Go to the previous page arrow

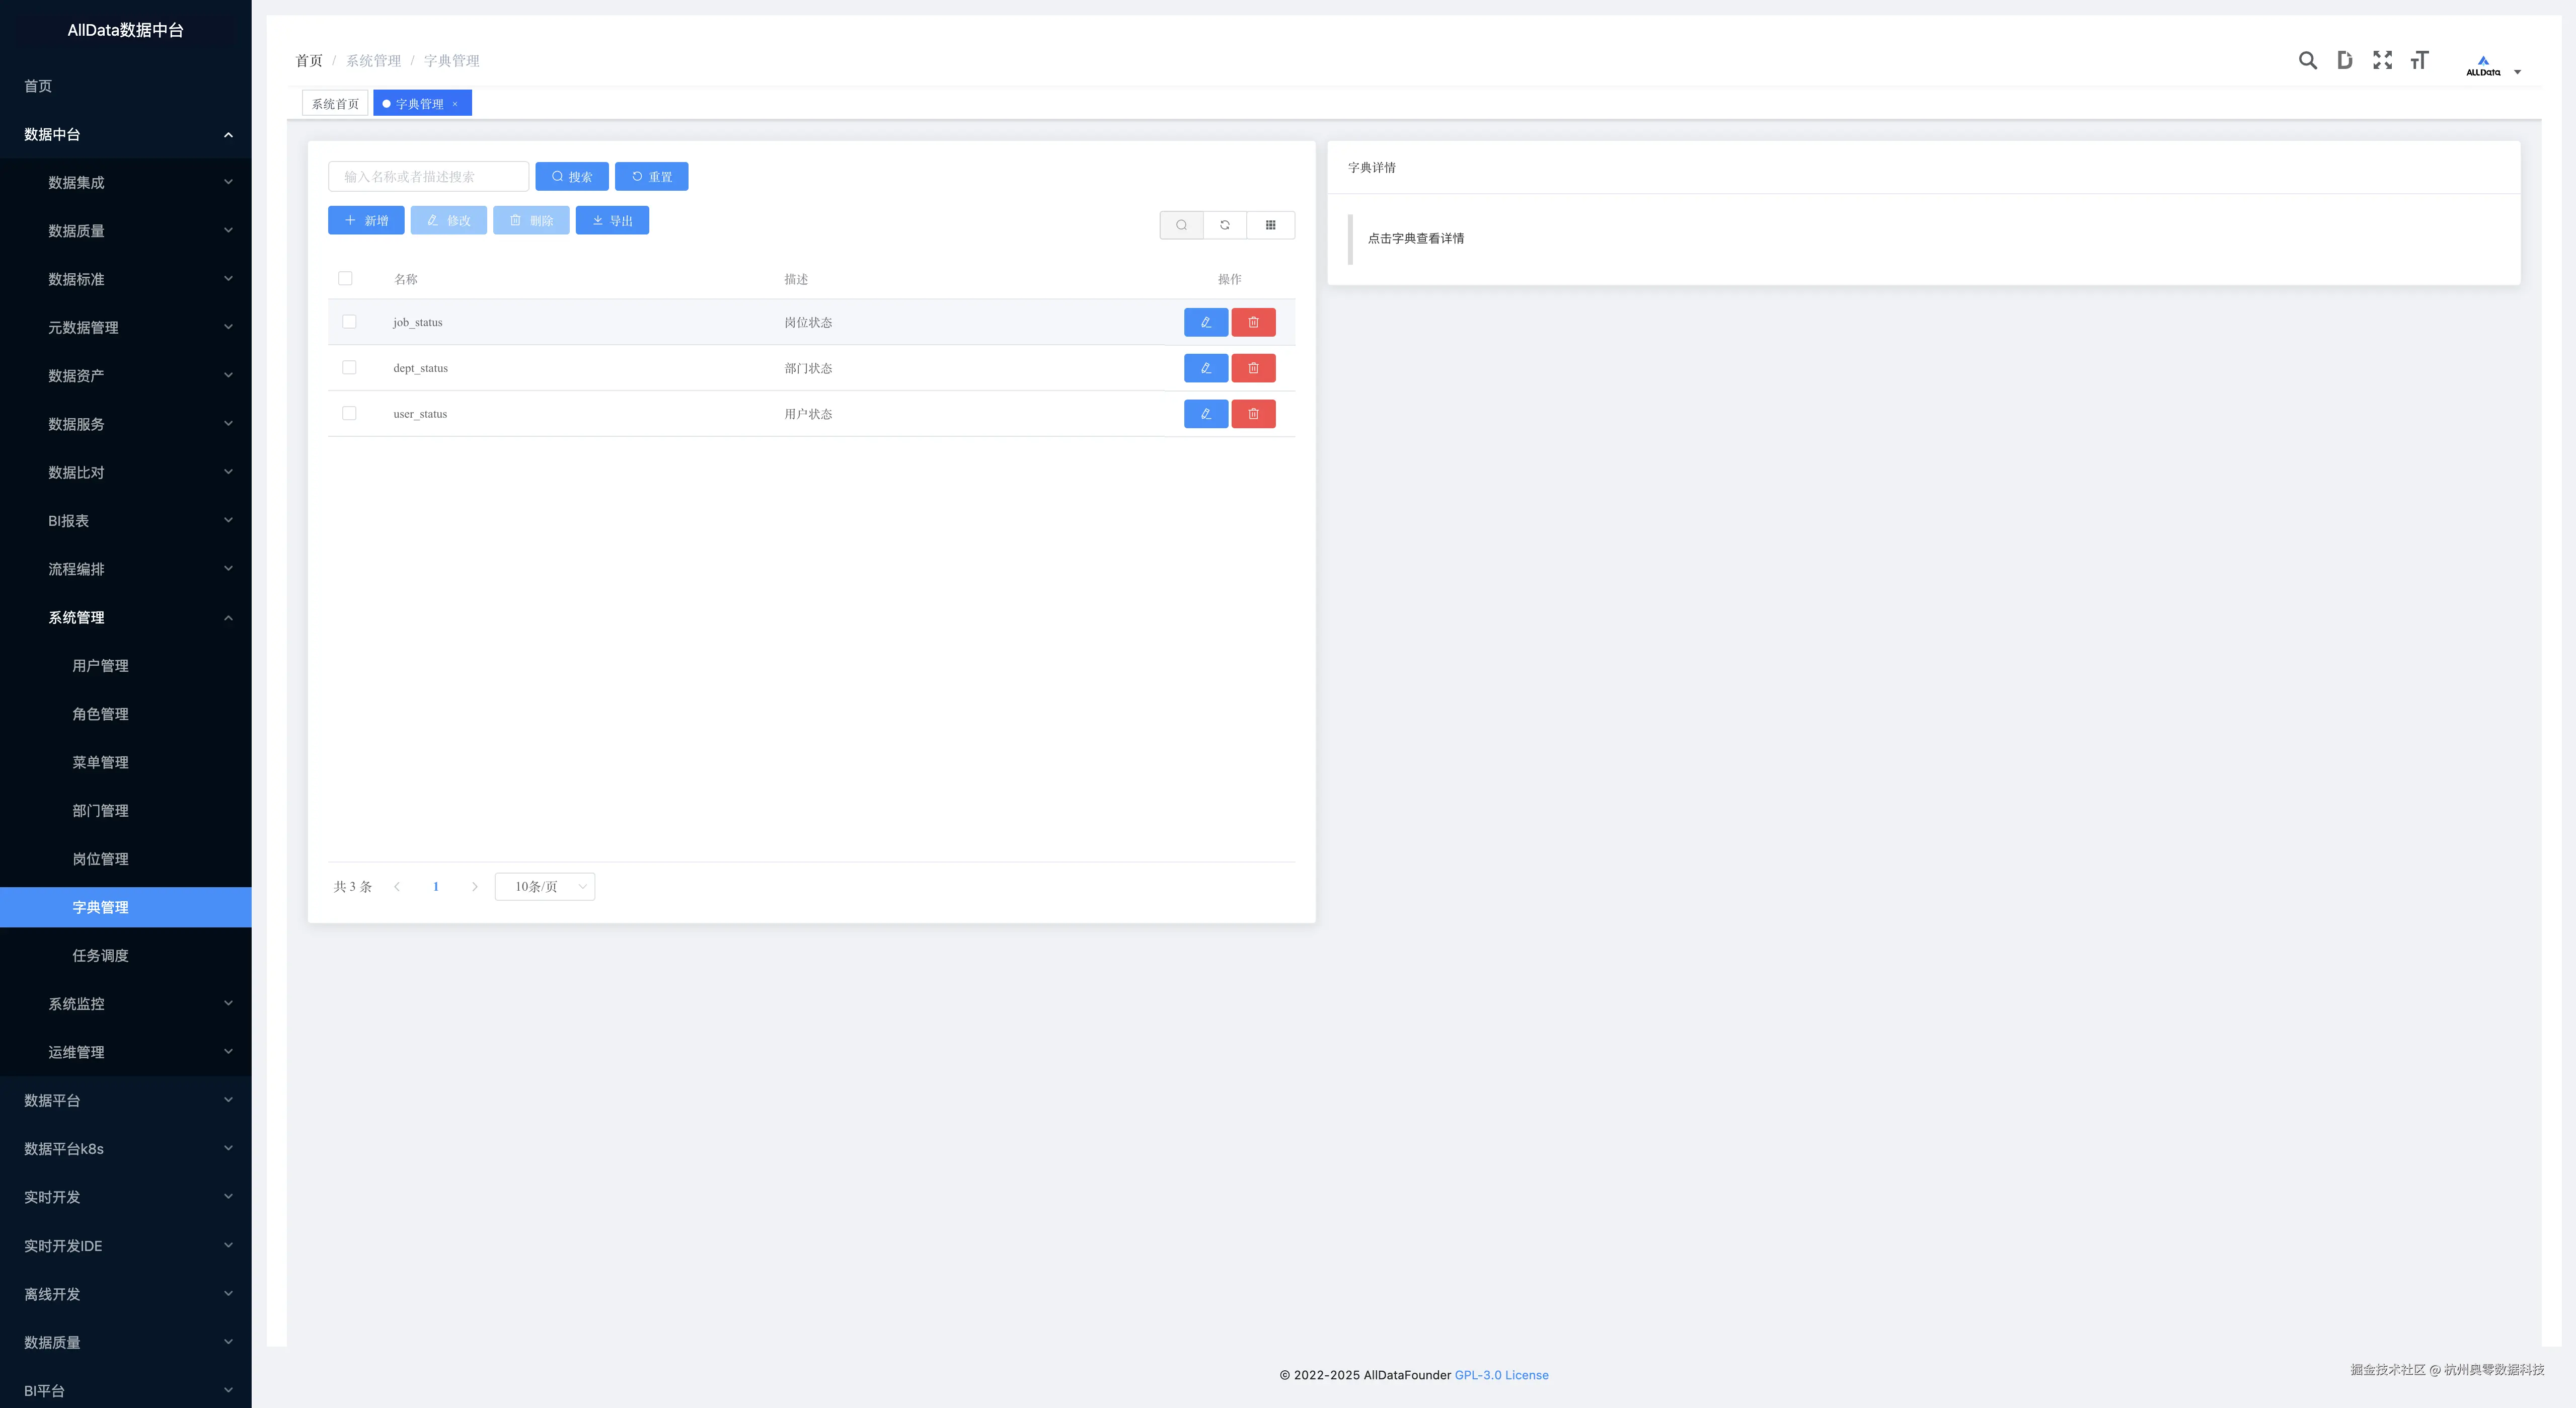tap(397, 887)
